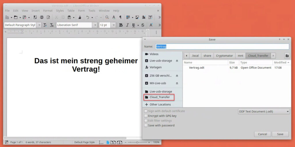Create new folder in Save dialog
The height and width of the screenshot is (147, 295).
tap(287, 56)
